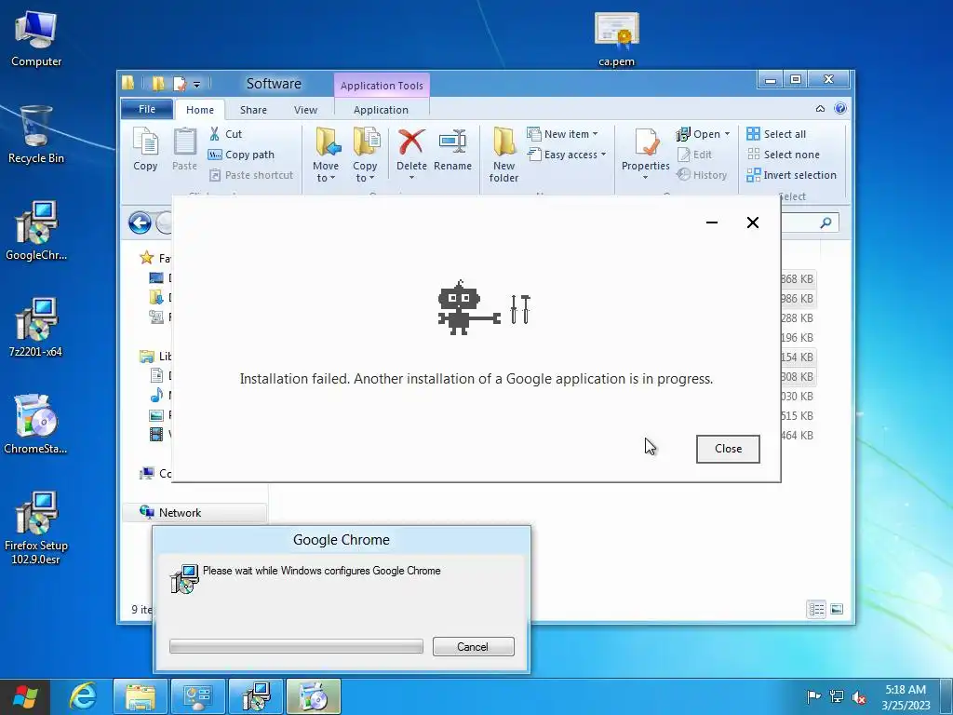Select the 986 KB file size entry
Viewport: 953px width, 715px height.
[x=797, y=299]
